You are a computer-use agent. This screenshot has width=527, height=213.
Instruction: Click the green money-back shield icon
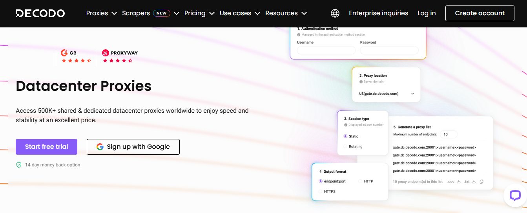pos(18,165)
